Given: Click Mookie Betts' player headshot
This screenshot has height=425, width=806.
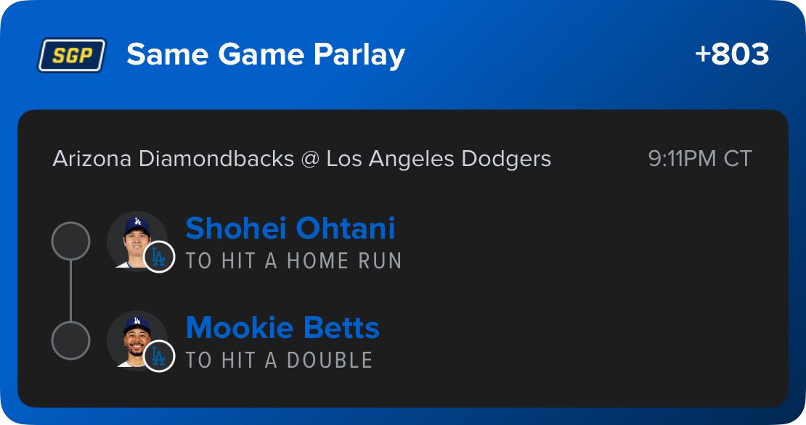Looking at the screenshot, I should point(134,337).
